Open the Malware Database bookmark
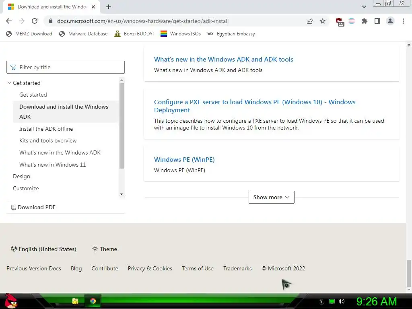Screen dimensions: 412x309 click(x=84, y=34)
